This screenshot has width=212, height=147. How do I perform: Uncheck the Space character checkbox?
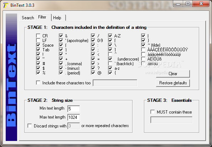[38, 45]
